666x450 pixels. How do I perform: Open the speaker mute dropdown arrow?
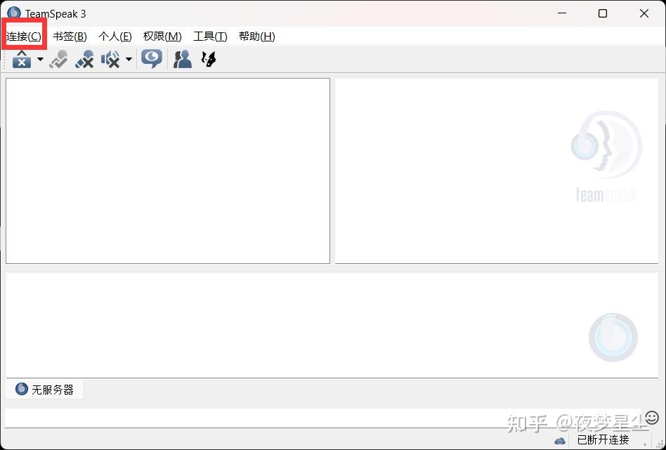click(x=129, y=60)
